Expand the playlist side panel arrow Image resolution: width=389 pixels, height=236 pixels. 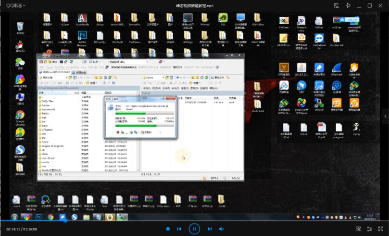pos(385,116)
